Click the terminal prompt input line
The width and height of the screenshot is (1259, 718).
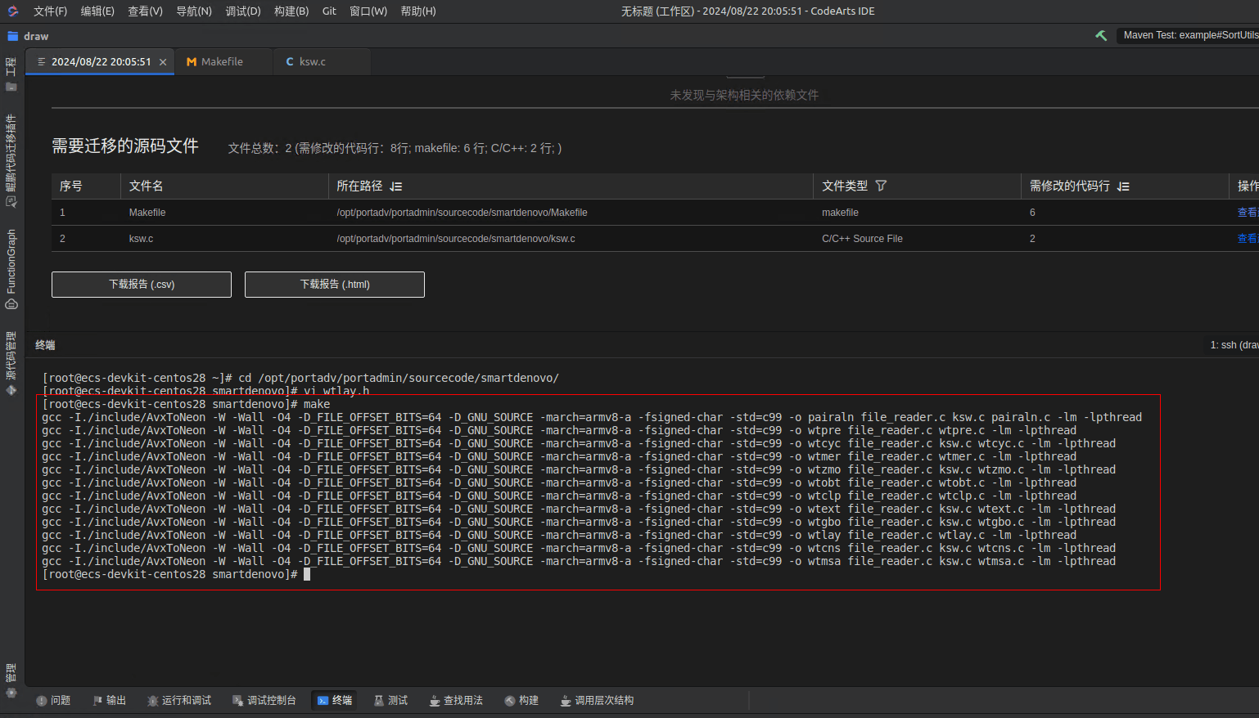176,575
